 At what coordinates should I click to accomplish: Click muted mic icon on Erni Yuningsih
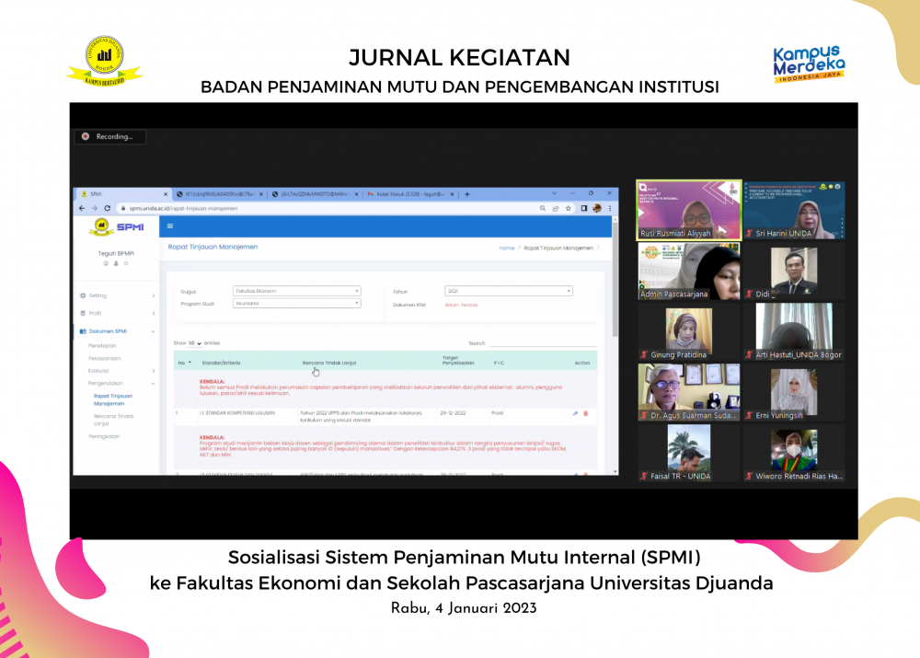749,416
